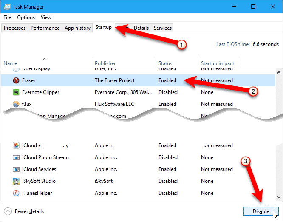Viewport: 283px width, 222px height.
Task: Click the iTunesHelper music note icon
Action: click(16, 193)
